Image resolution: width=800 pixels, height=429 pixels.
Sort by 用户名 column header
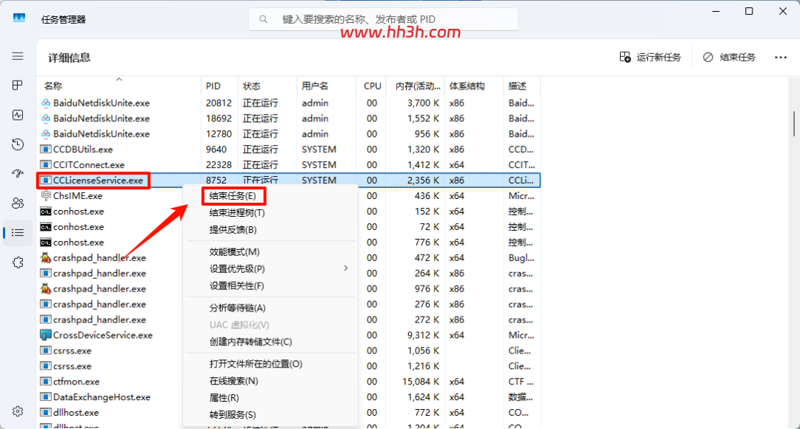pos(327,86)
